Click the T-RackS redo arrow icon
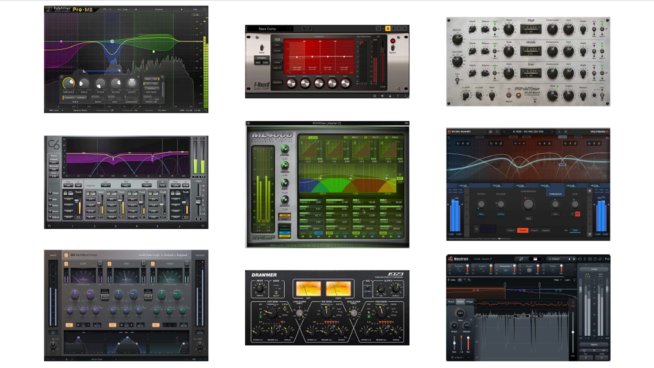The image size is (654, 368). (x=310, y=29)
